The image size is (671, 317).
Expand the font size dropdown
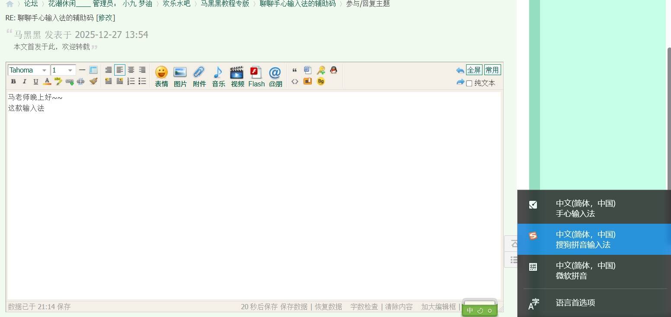point(63,70)
